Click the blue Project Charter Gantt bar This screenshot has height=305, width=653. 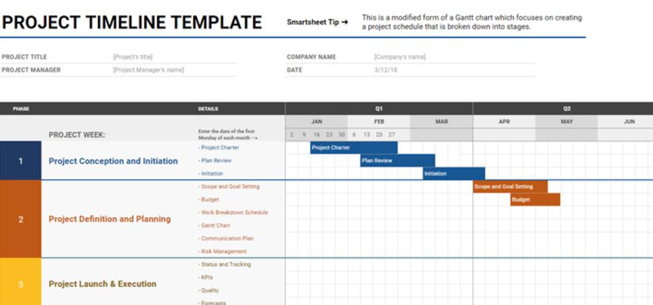coord(354,147)
